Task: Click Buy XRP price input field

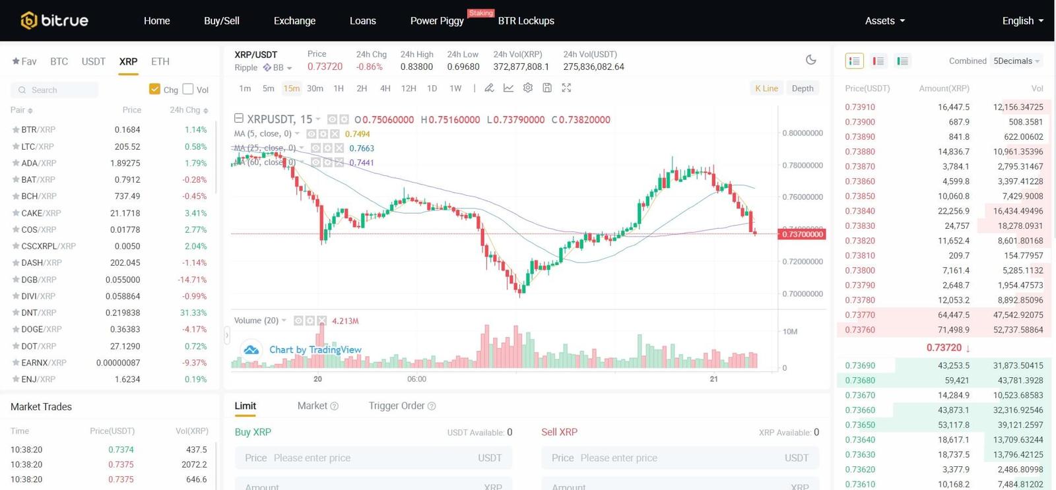Action: [x=374, y=458]
